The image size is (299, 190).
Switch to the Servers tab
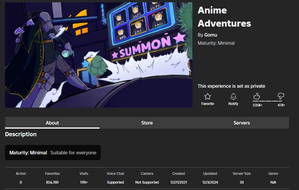242,123
